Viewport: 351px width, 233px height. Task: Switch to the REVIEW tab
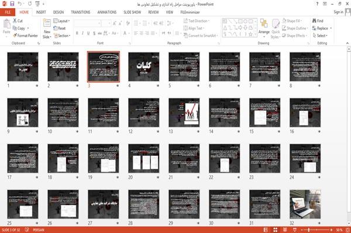tap(153, 12)
